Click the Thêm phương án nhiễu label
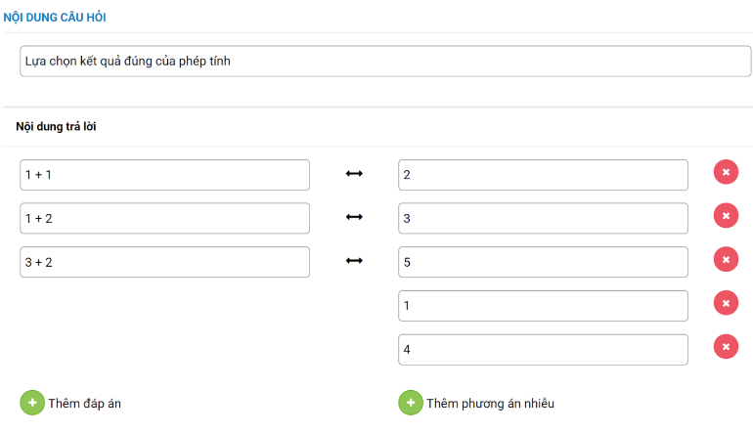 [490, 403]
